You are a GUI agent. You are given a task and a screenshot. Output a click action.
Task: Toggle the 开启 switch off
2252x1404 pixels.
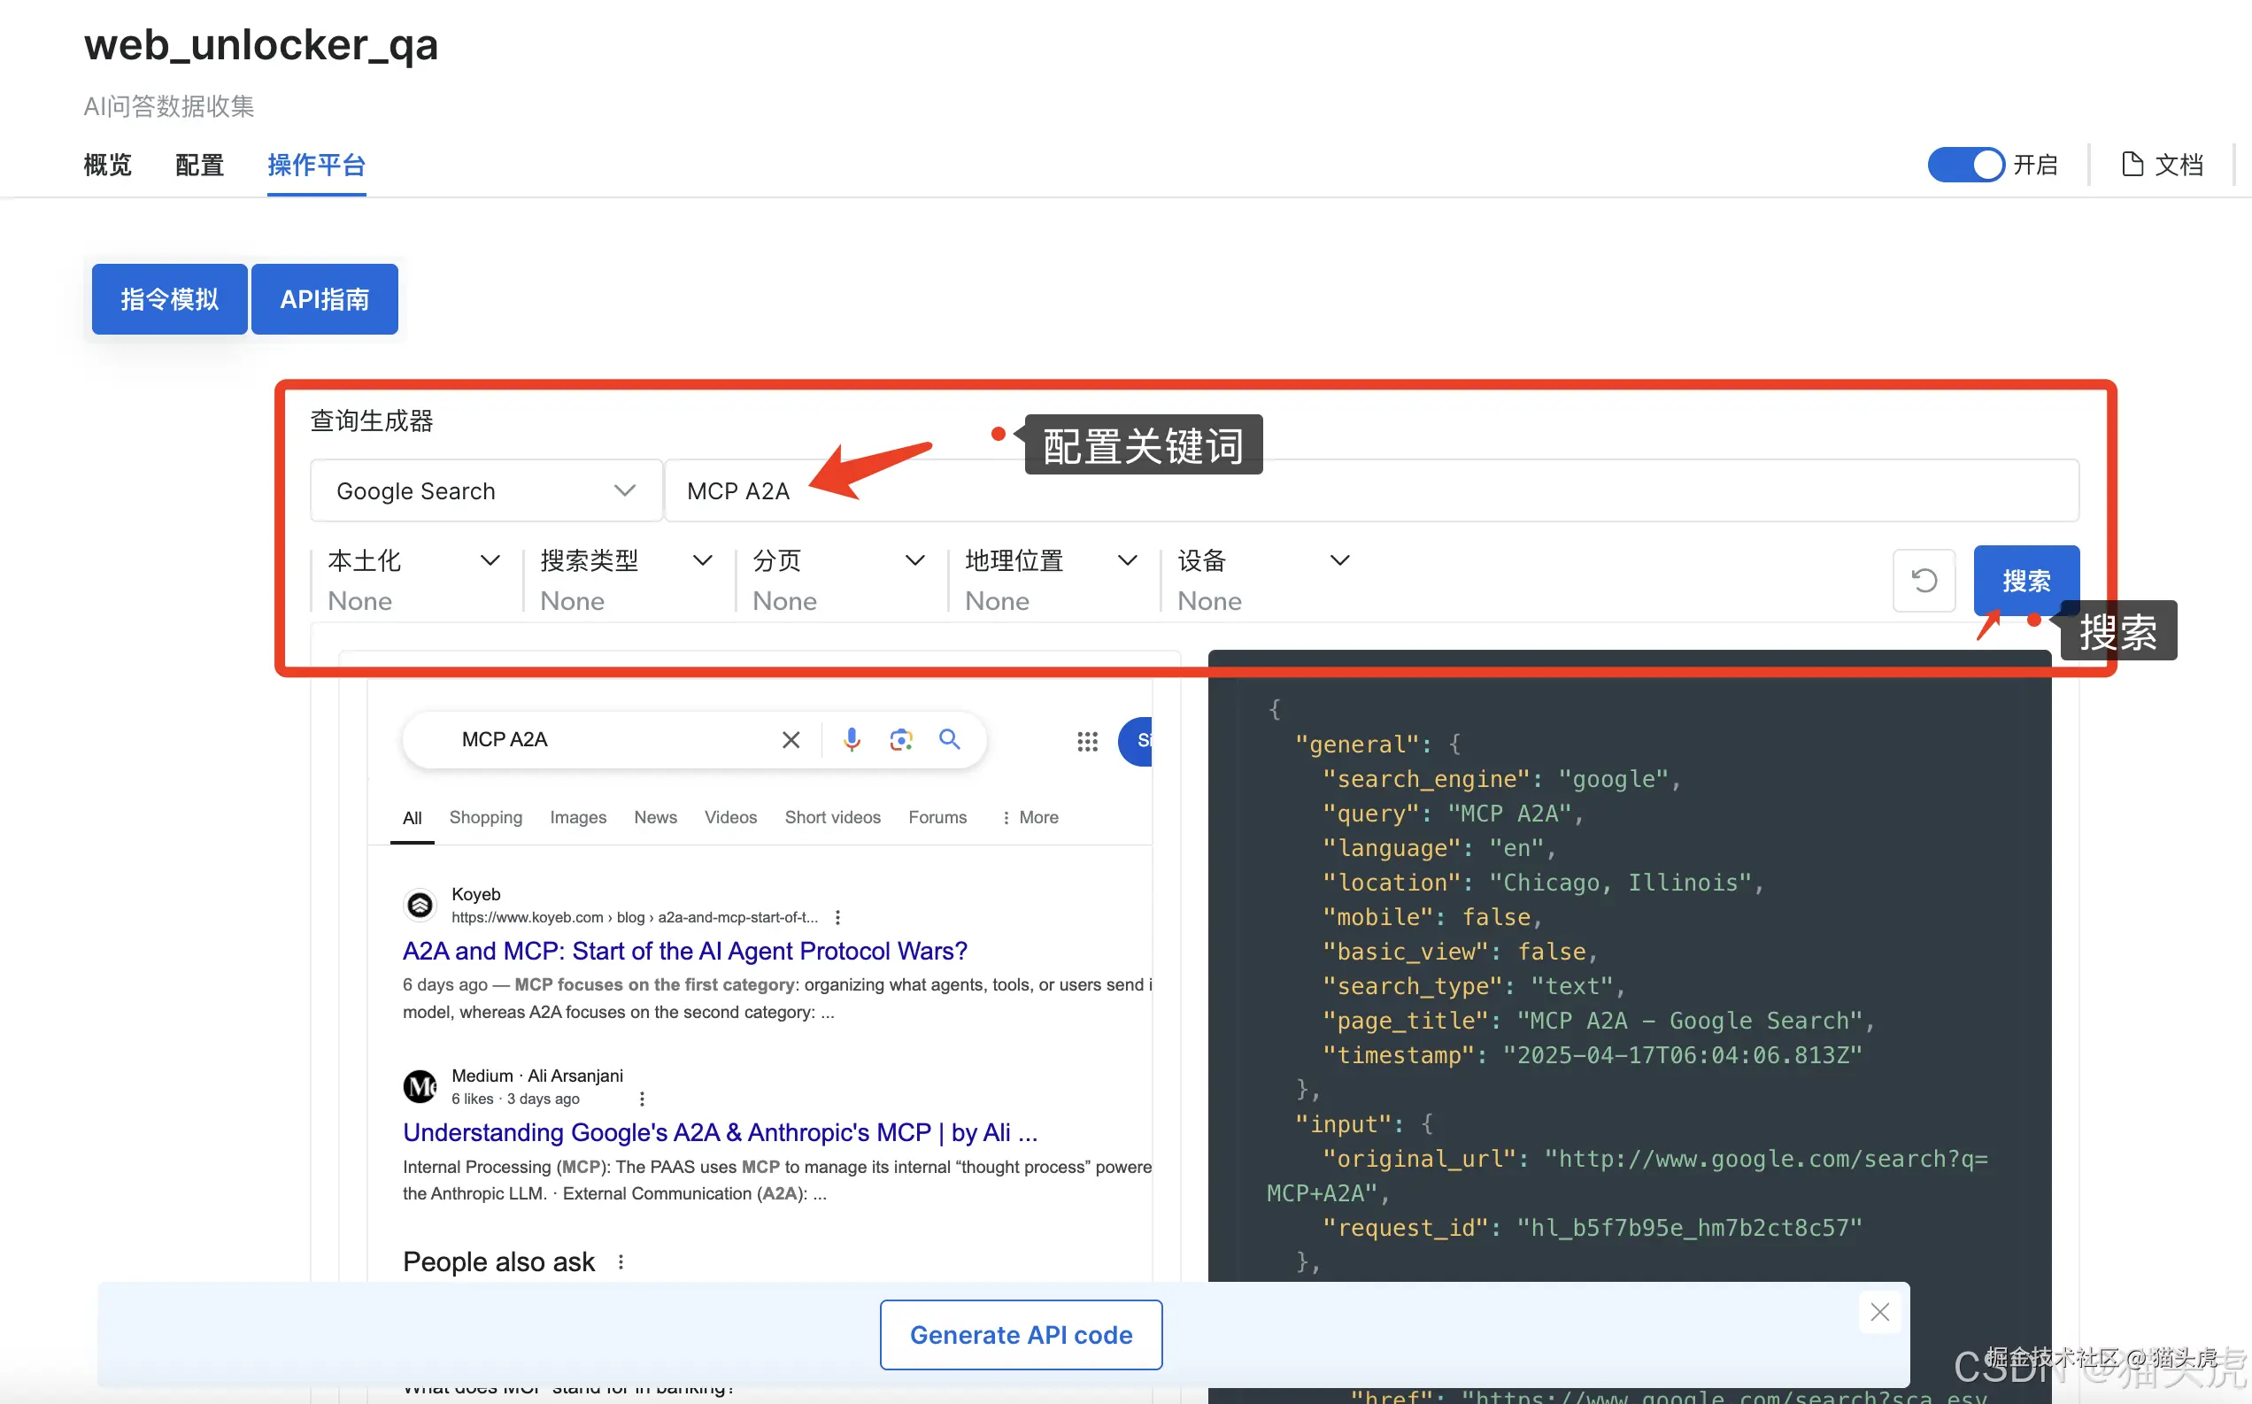1965,166
